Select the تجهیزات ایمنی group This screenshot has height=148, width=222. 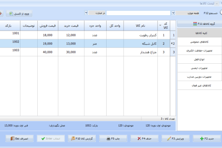[200, 68]
